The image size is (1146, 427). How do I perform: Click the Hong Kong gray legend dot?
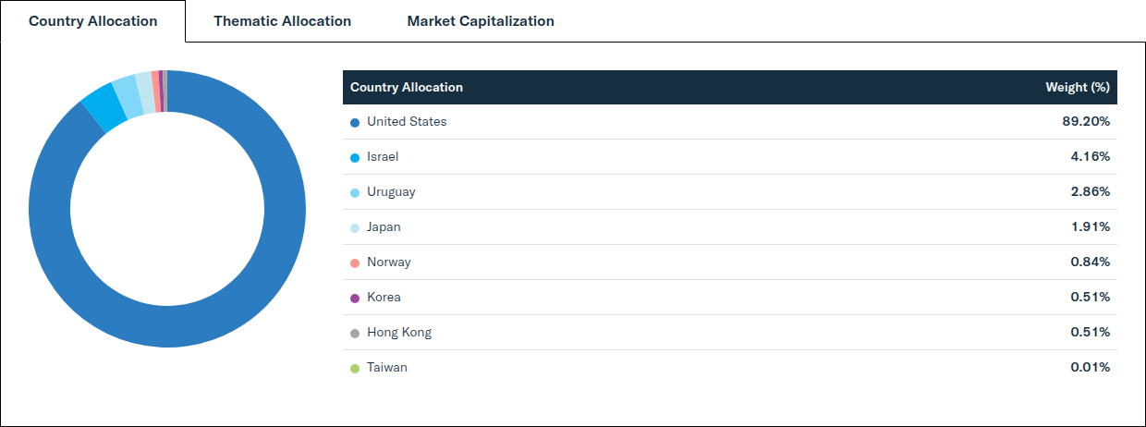coord(355,333)
